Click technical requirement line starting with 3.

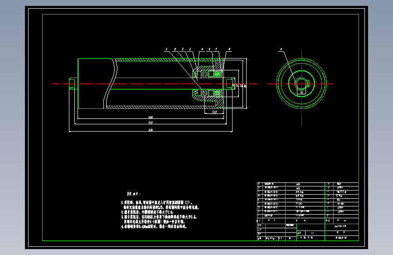pos(159,217)
